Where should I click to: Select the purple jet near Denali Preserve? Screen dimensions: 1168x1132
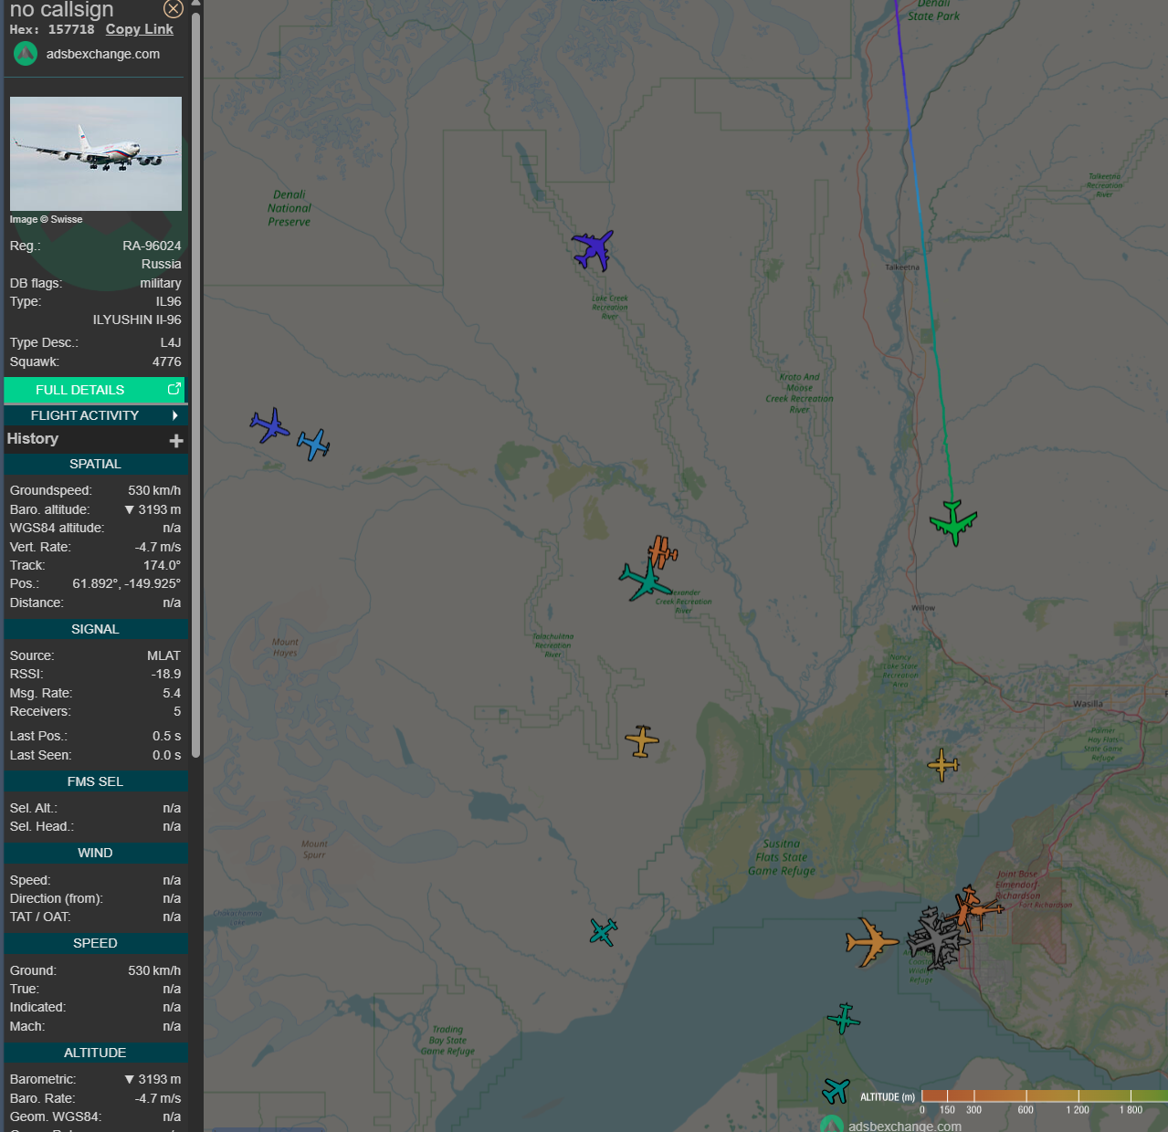click(x=594, y=249)
